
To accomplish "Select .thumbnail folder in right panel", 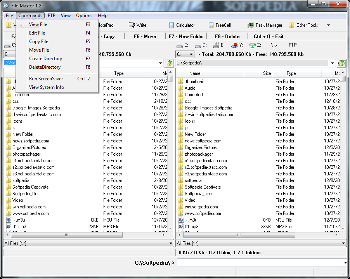I will pos(194,81).
